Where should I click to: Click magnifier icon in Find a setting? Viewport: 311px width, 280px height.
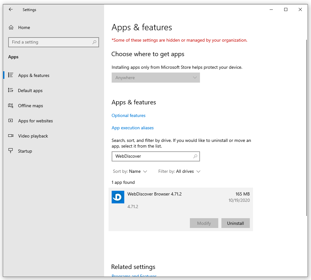click(94, 42)
